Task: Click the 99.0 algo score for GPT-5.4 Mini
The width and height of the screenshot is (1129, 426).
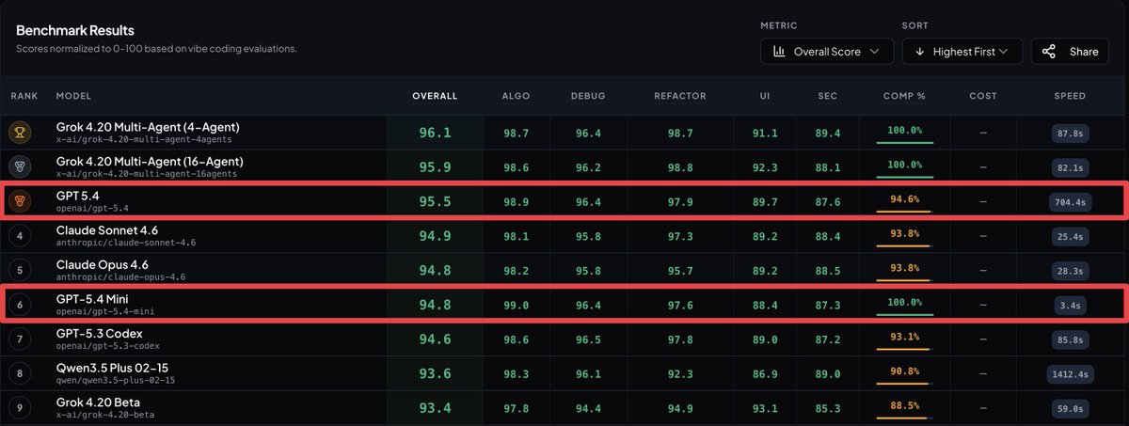Action: 516,304
